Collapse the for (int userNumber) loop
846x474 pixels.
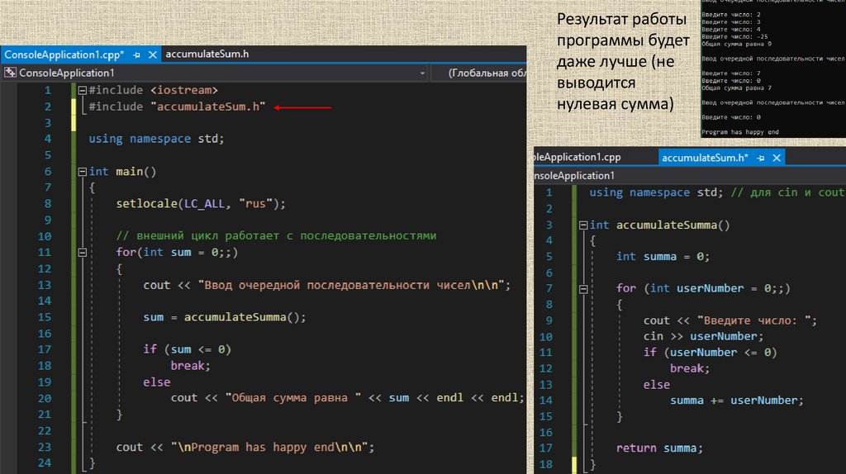coord(582,289)
